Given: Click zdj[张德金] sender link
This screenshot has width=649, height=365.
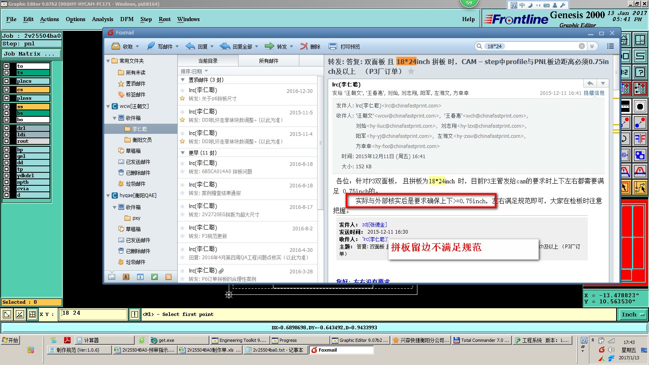Looking at the screenshot, I should [374, 225].
